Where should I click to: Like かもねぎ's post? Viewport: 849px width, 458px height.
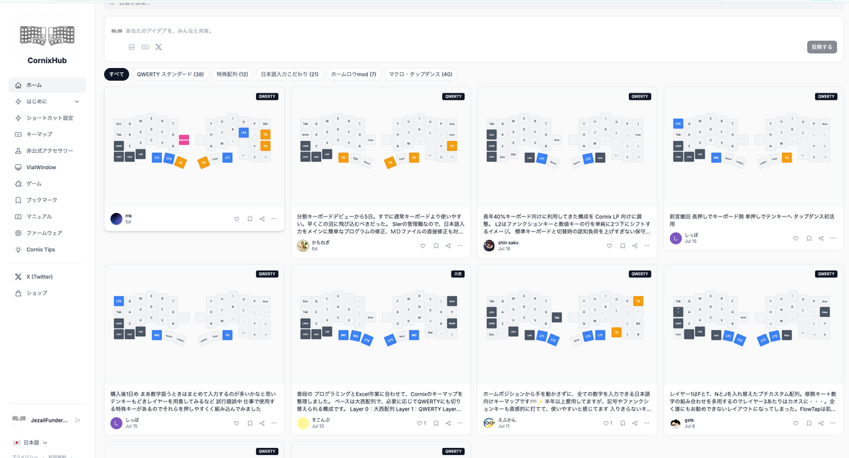pos(423,246)
